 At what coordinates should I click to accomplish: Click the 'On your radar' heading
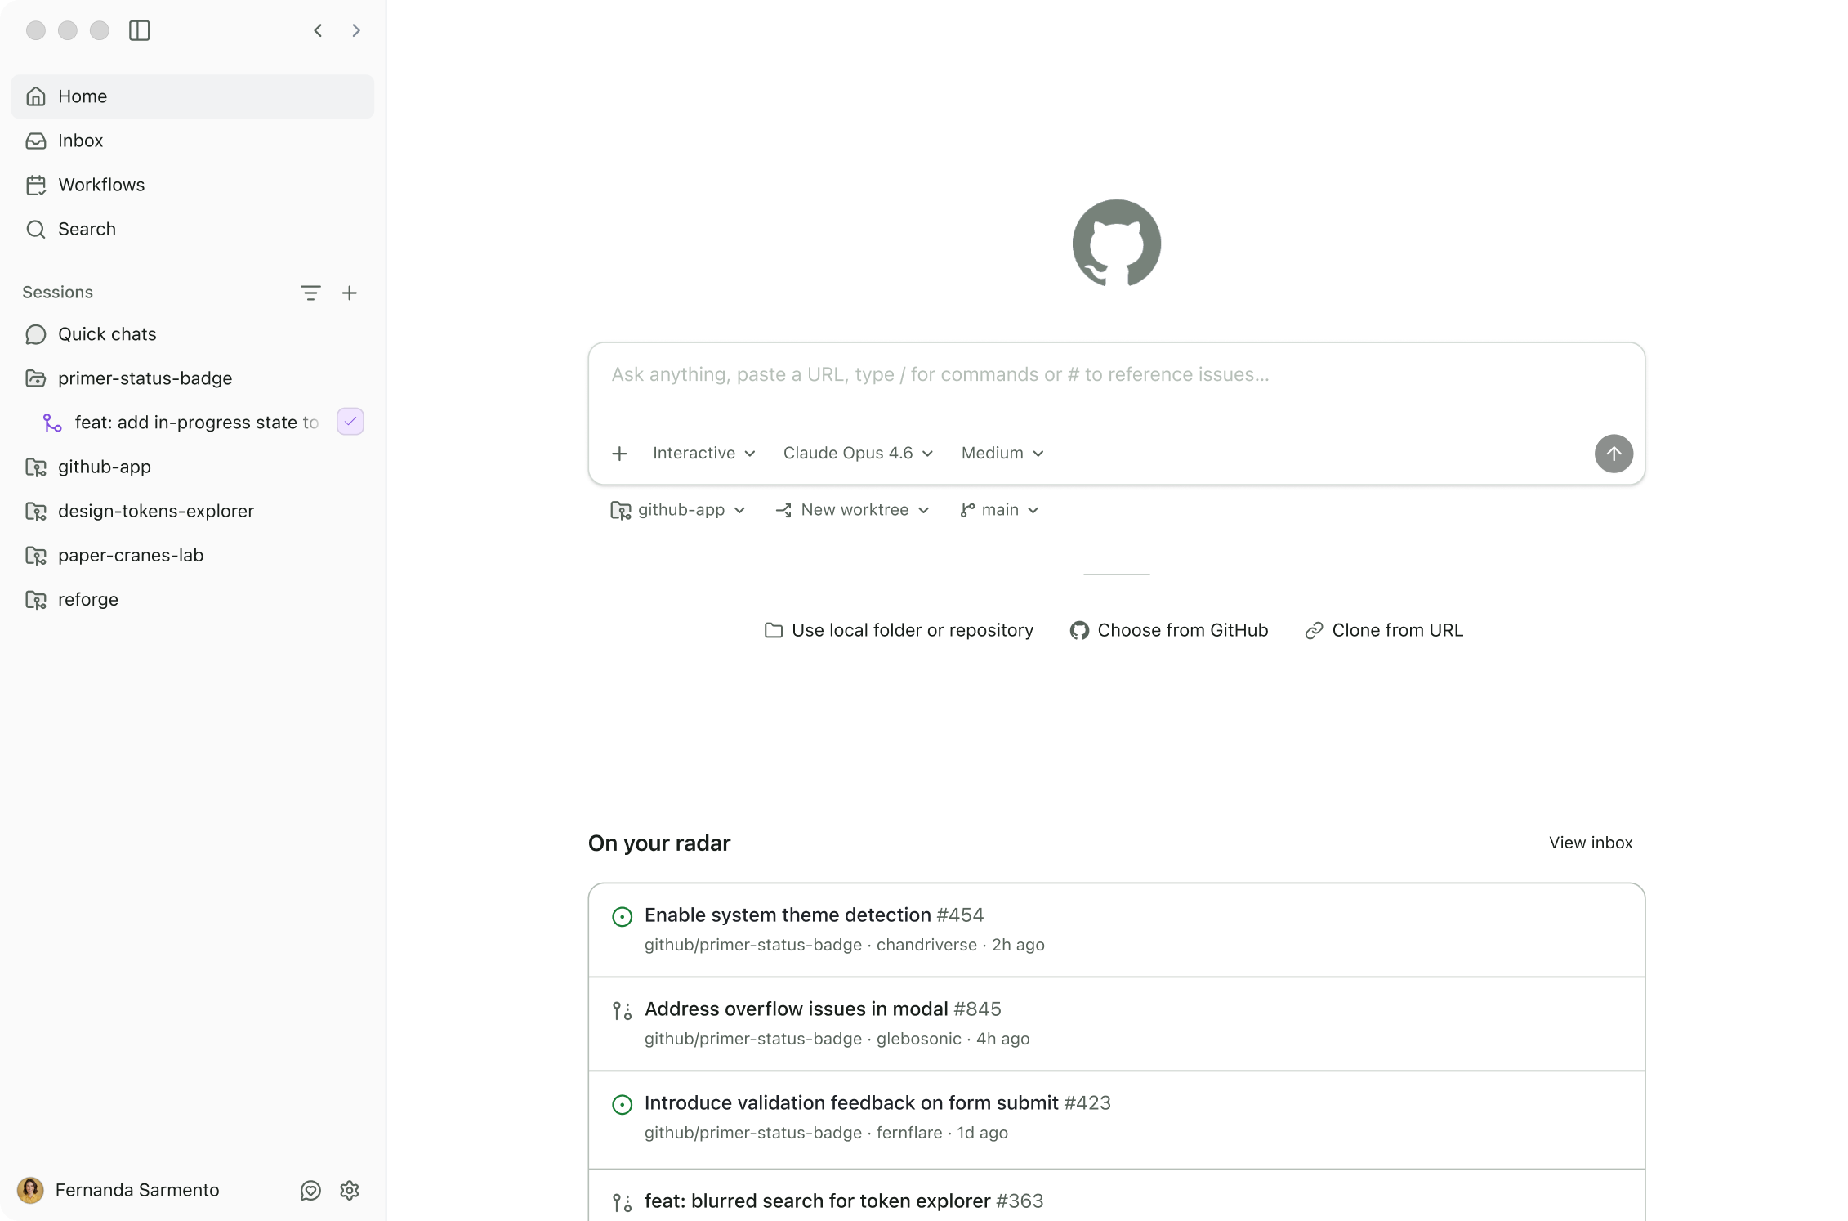pos(659,843)
